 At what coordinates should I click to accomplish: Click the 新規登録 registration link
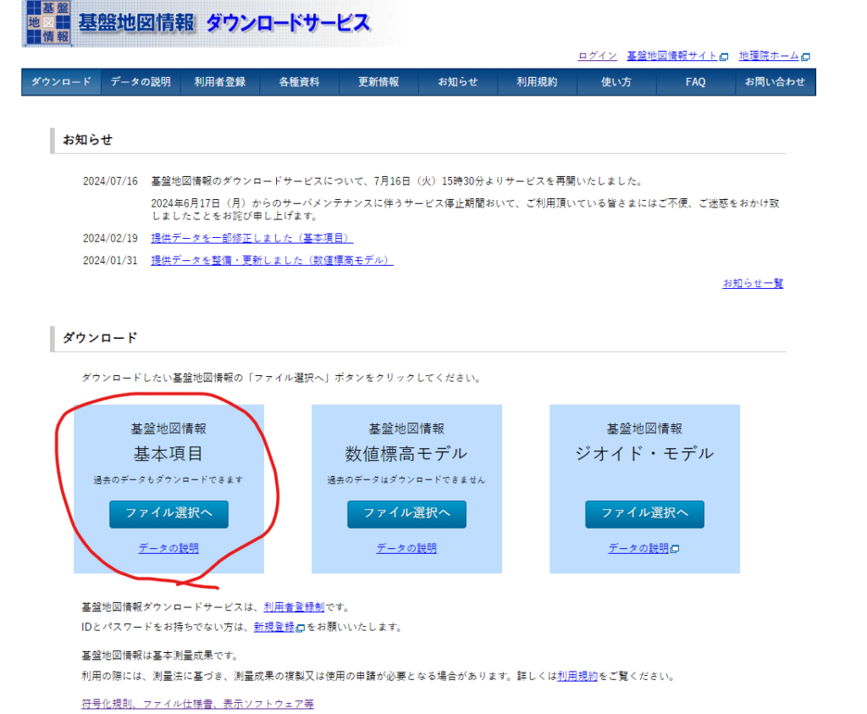point(274,628)
